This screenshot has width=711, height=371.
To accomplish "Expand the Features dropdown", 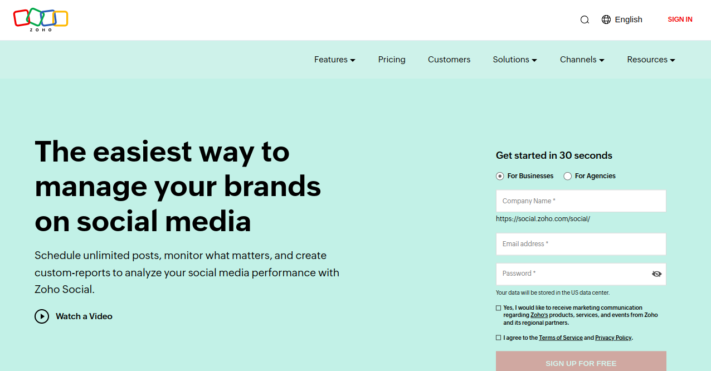I will 334,60.
